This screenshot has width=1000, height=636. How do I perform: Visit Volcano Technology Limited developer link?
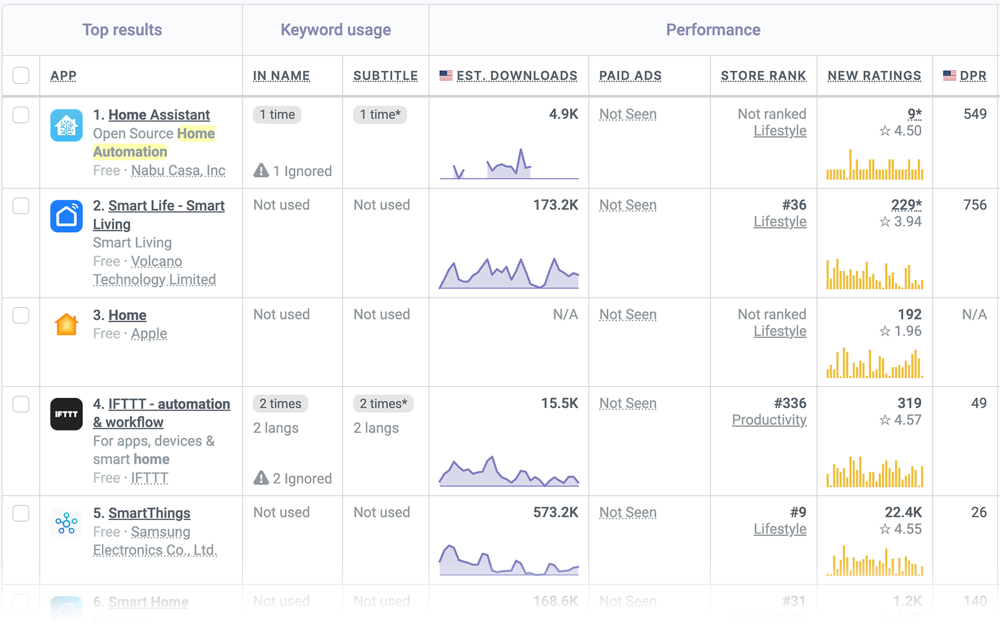154,270
